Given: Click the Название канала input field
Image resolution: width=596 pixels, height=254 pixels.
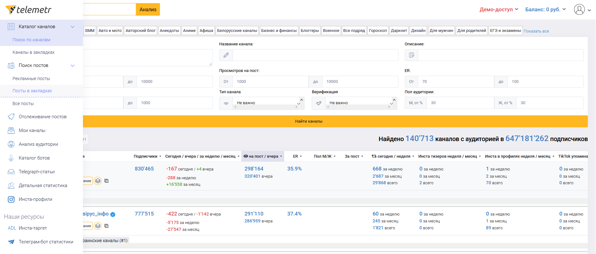Looking at the screenshot, I should tap(315, 55).
